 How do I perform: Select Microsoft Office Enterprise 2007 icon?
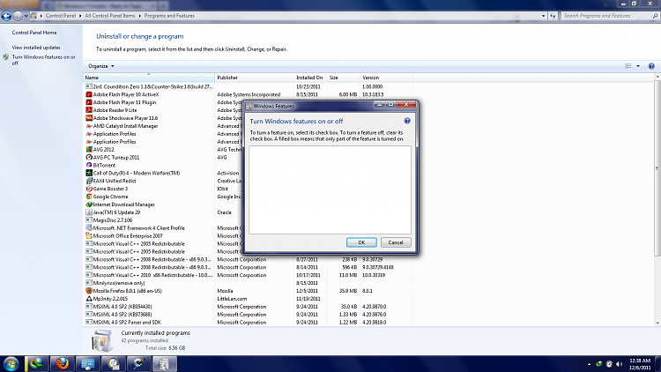[89, 236]
